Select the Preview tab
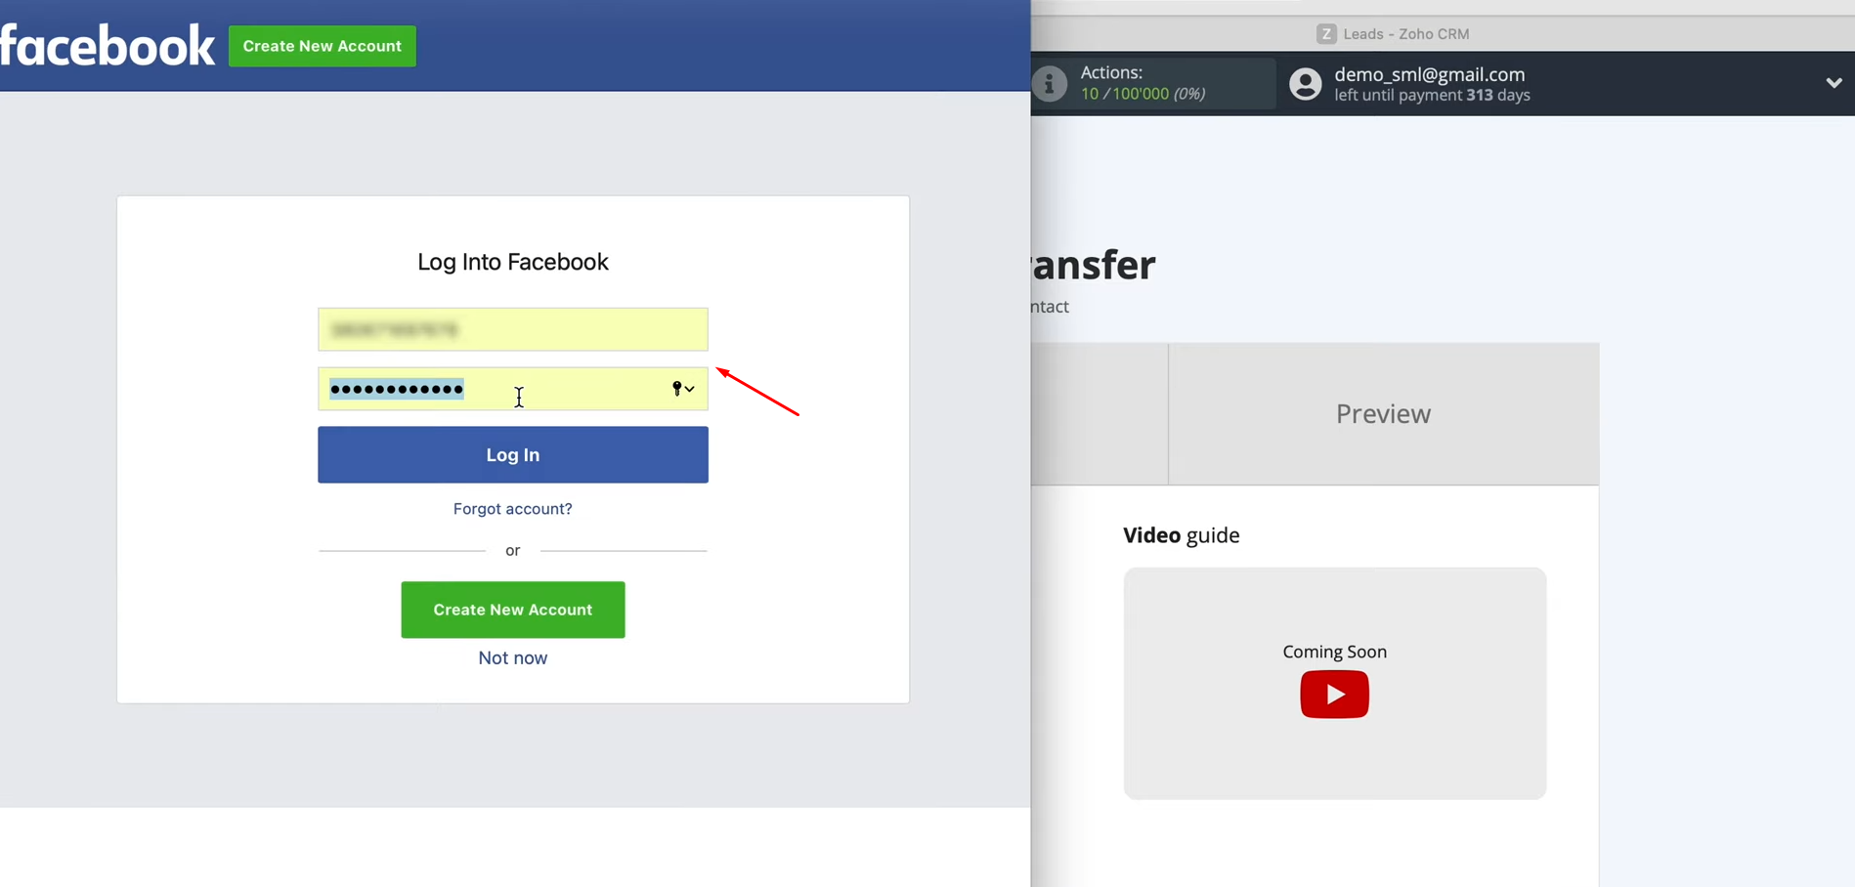Image resolution: width=1855 pixels, height=887 pixels. click(1383, 414)
